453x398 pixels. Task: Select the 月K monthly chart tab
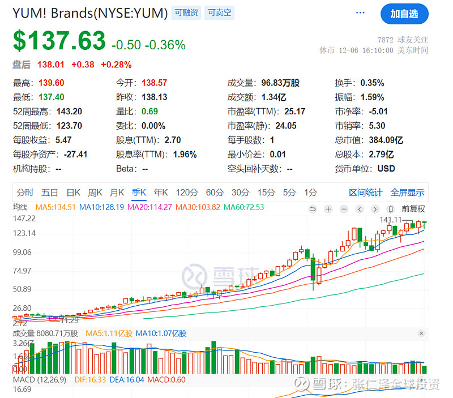coord(117,192)
